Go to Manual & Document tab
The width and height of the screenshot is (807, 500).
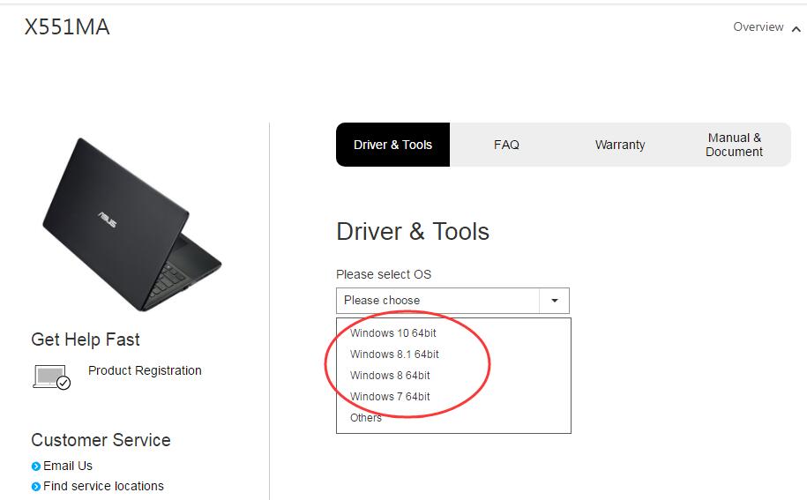pos(734,145)
